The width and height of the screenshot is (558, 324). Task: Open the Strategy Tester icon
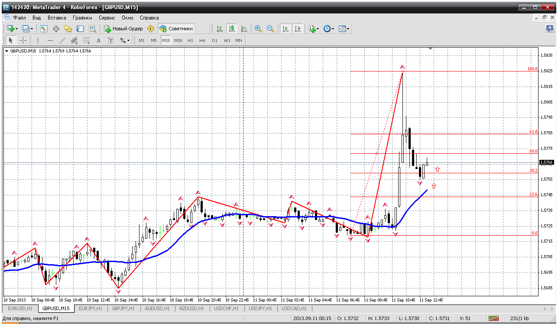tap(92, 29)
